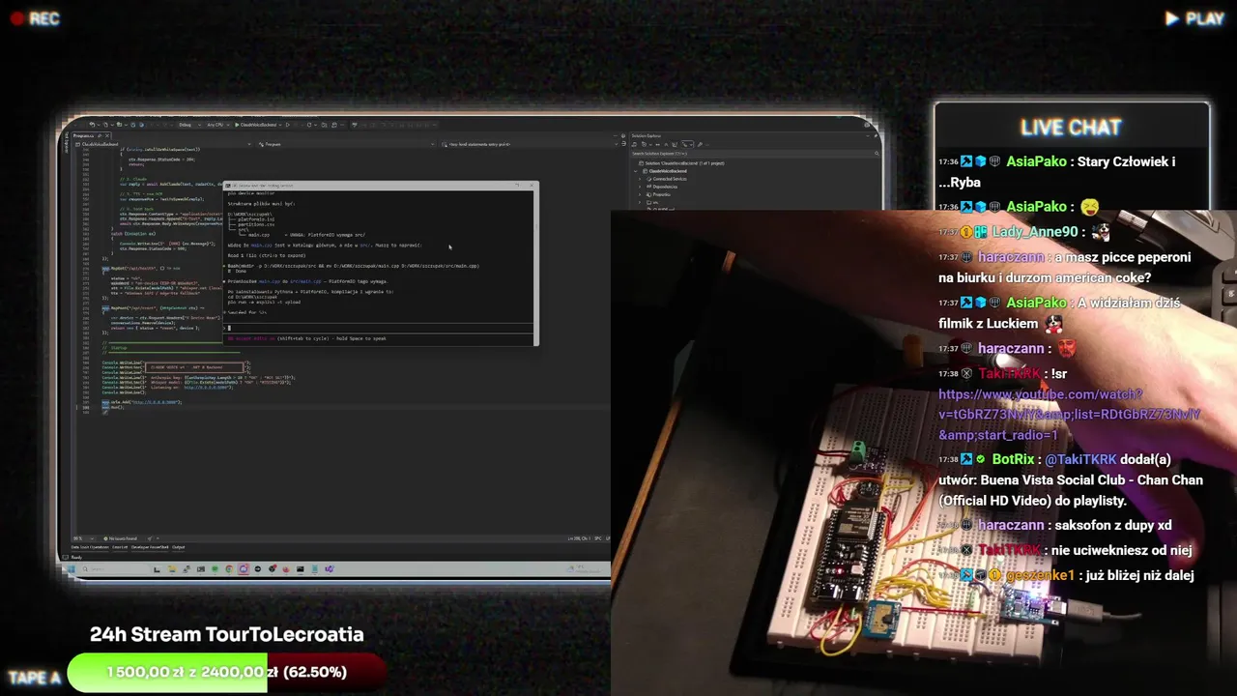Click the No issues found indicator
This screenshot has height=696, width=1237.
click(122, 538)
